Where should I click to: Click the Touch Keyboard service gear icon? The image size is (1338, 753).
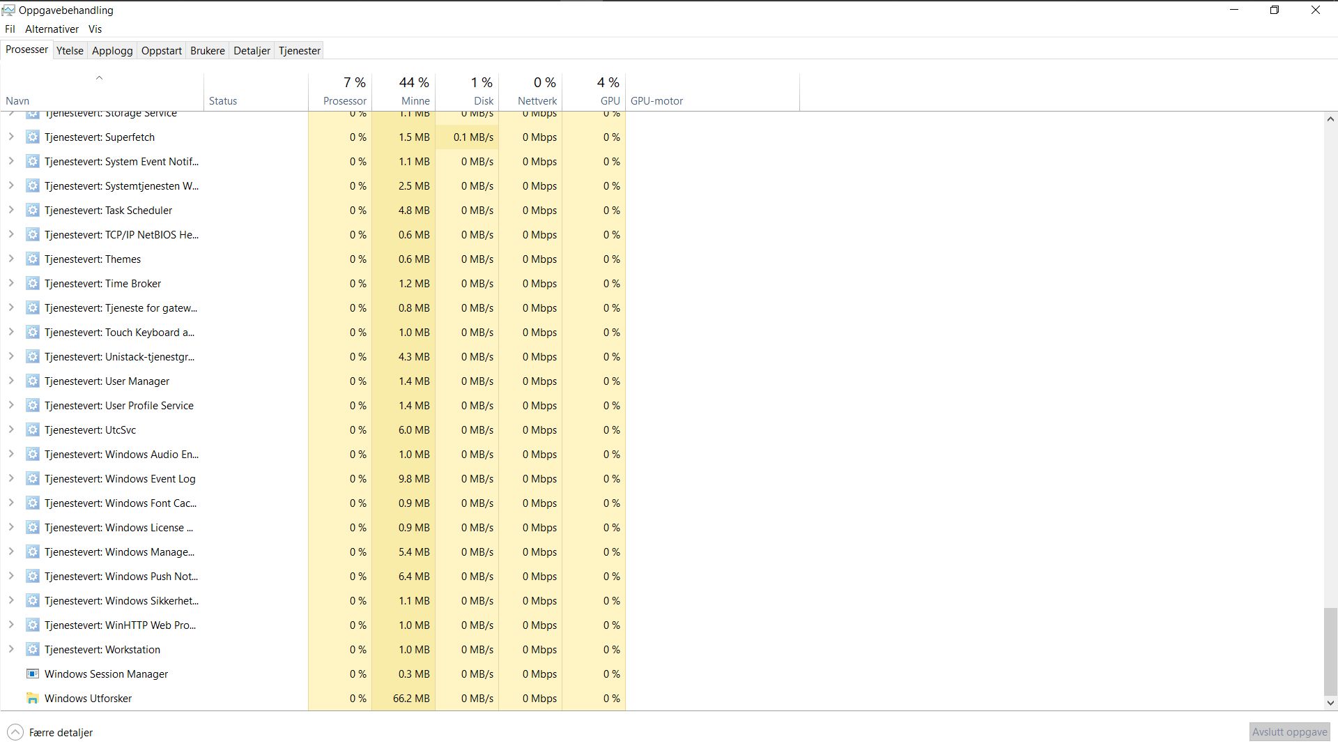click(x=32, y=333)
